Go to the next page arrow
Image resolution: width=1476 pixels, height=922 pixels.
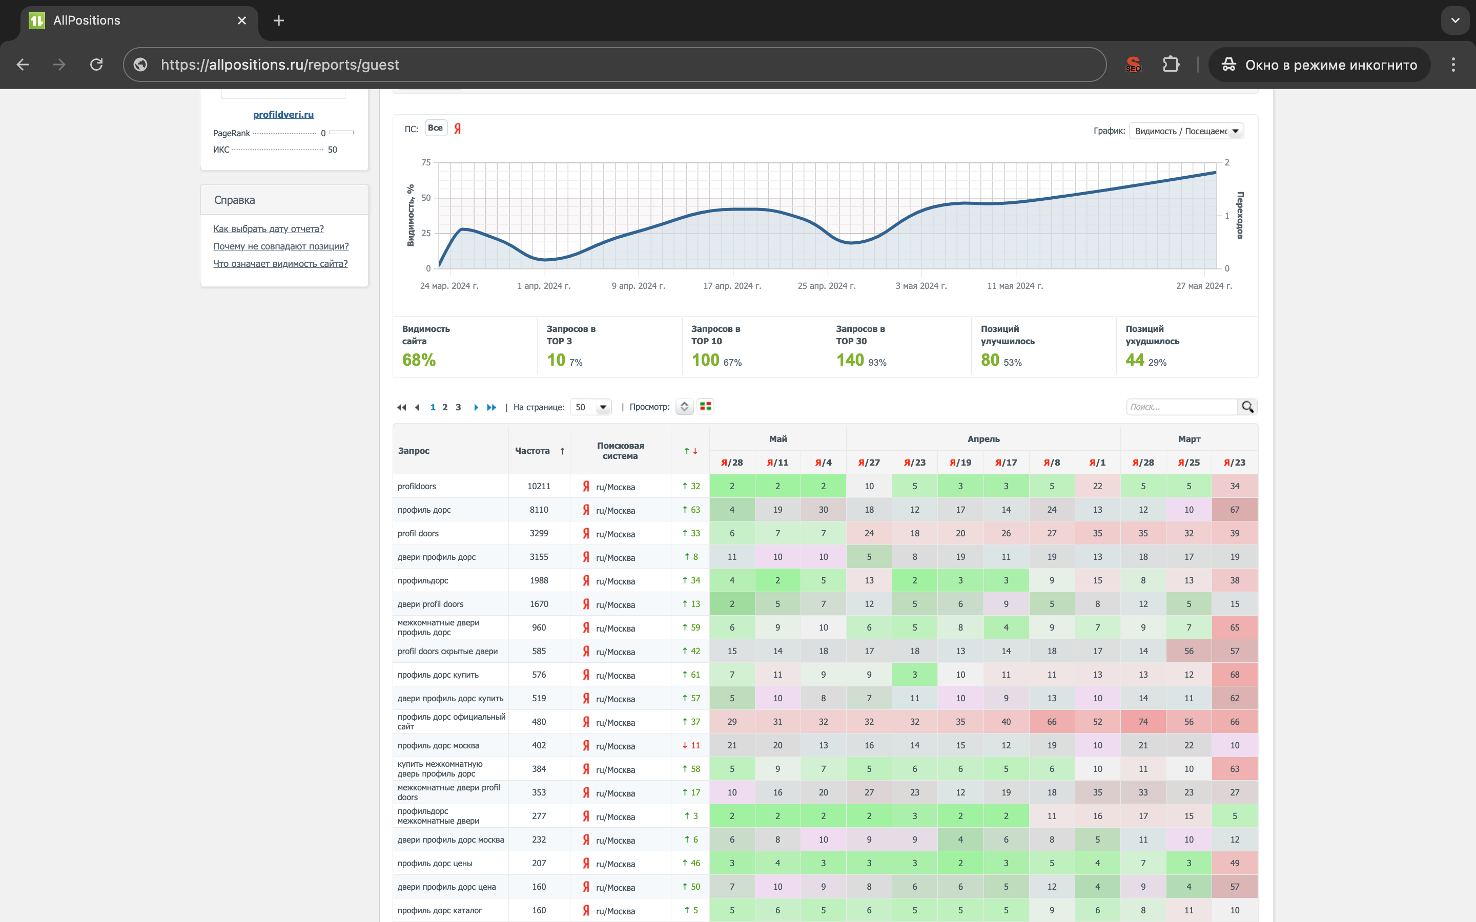coord(476,407)
